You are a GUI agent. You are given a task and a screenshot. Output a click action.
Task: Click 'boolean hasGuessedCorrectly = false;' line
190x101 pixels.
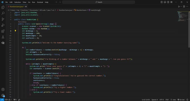(43, 54)
